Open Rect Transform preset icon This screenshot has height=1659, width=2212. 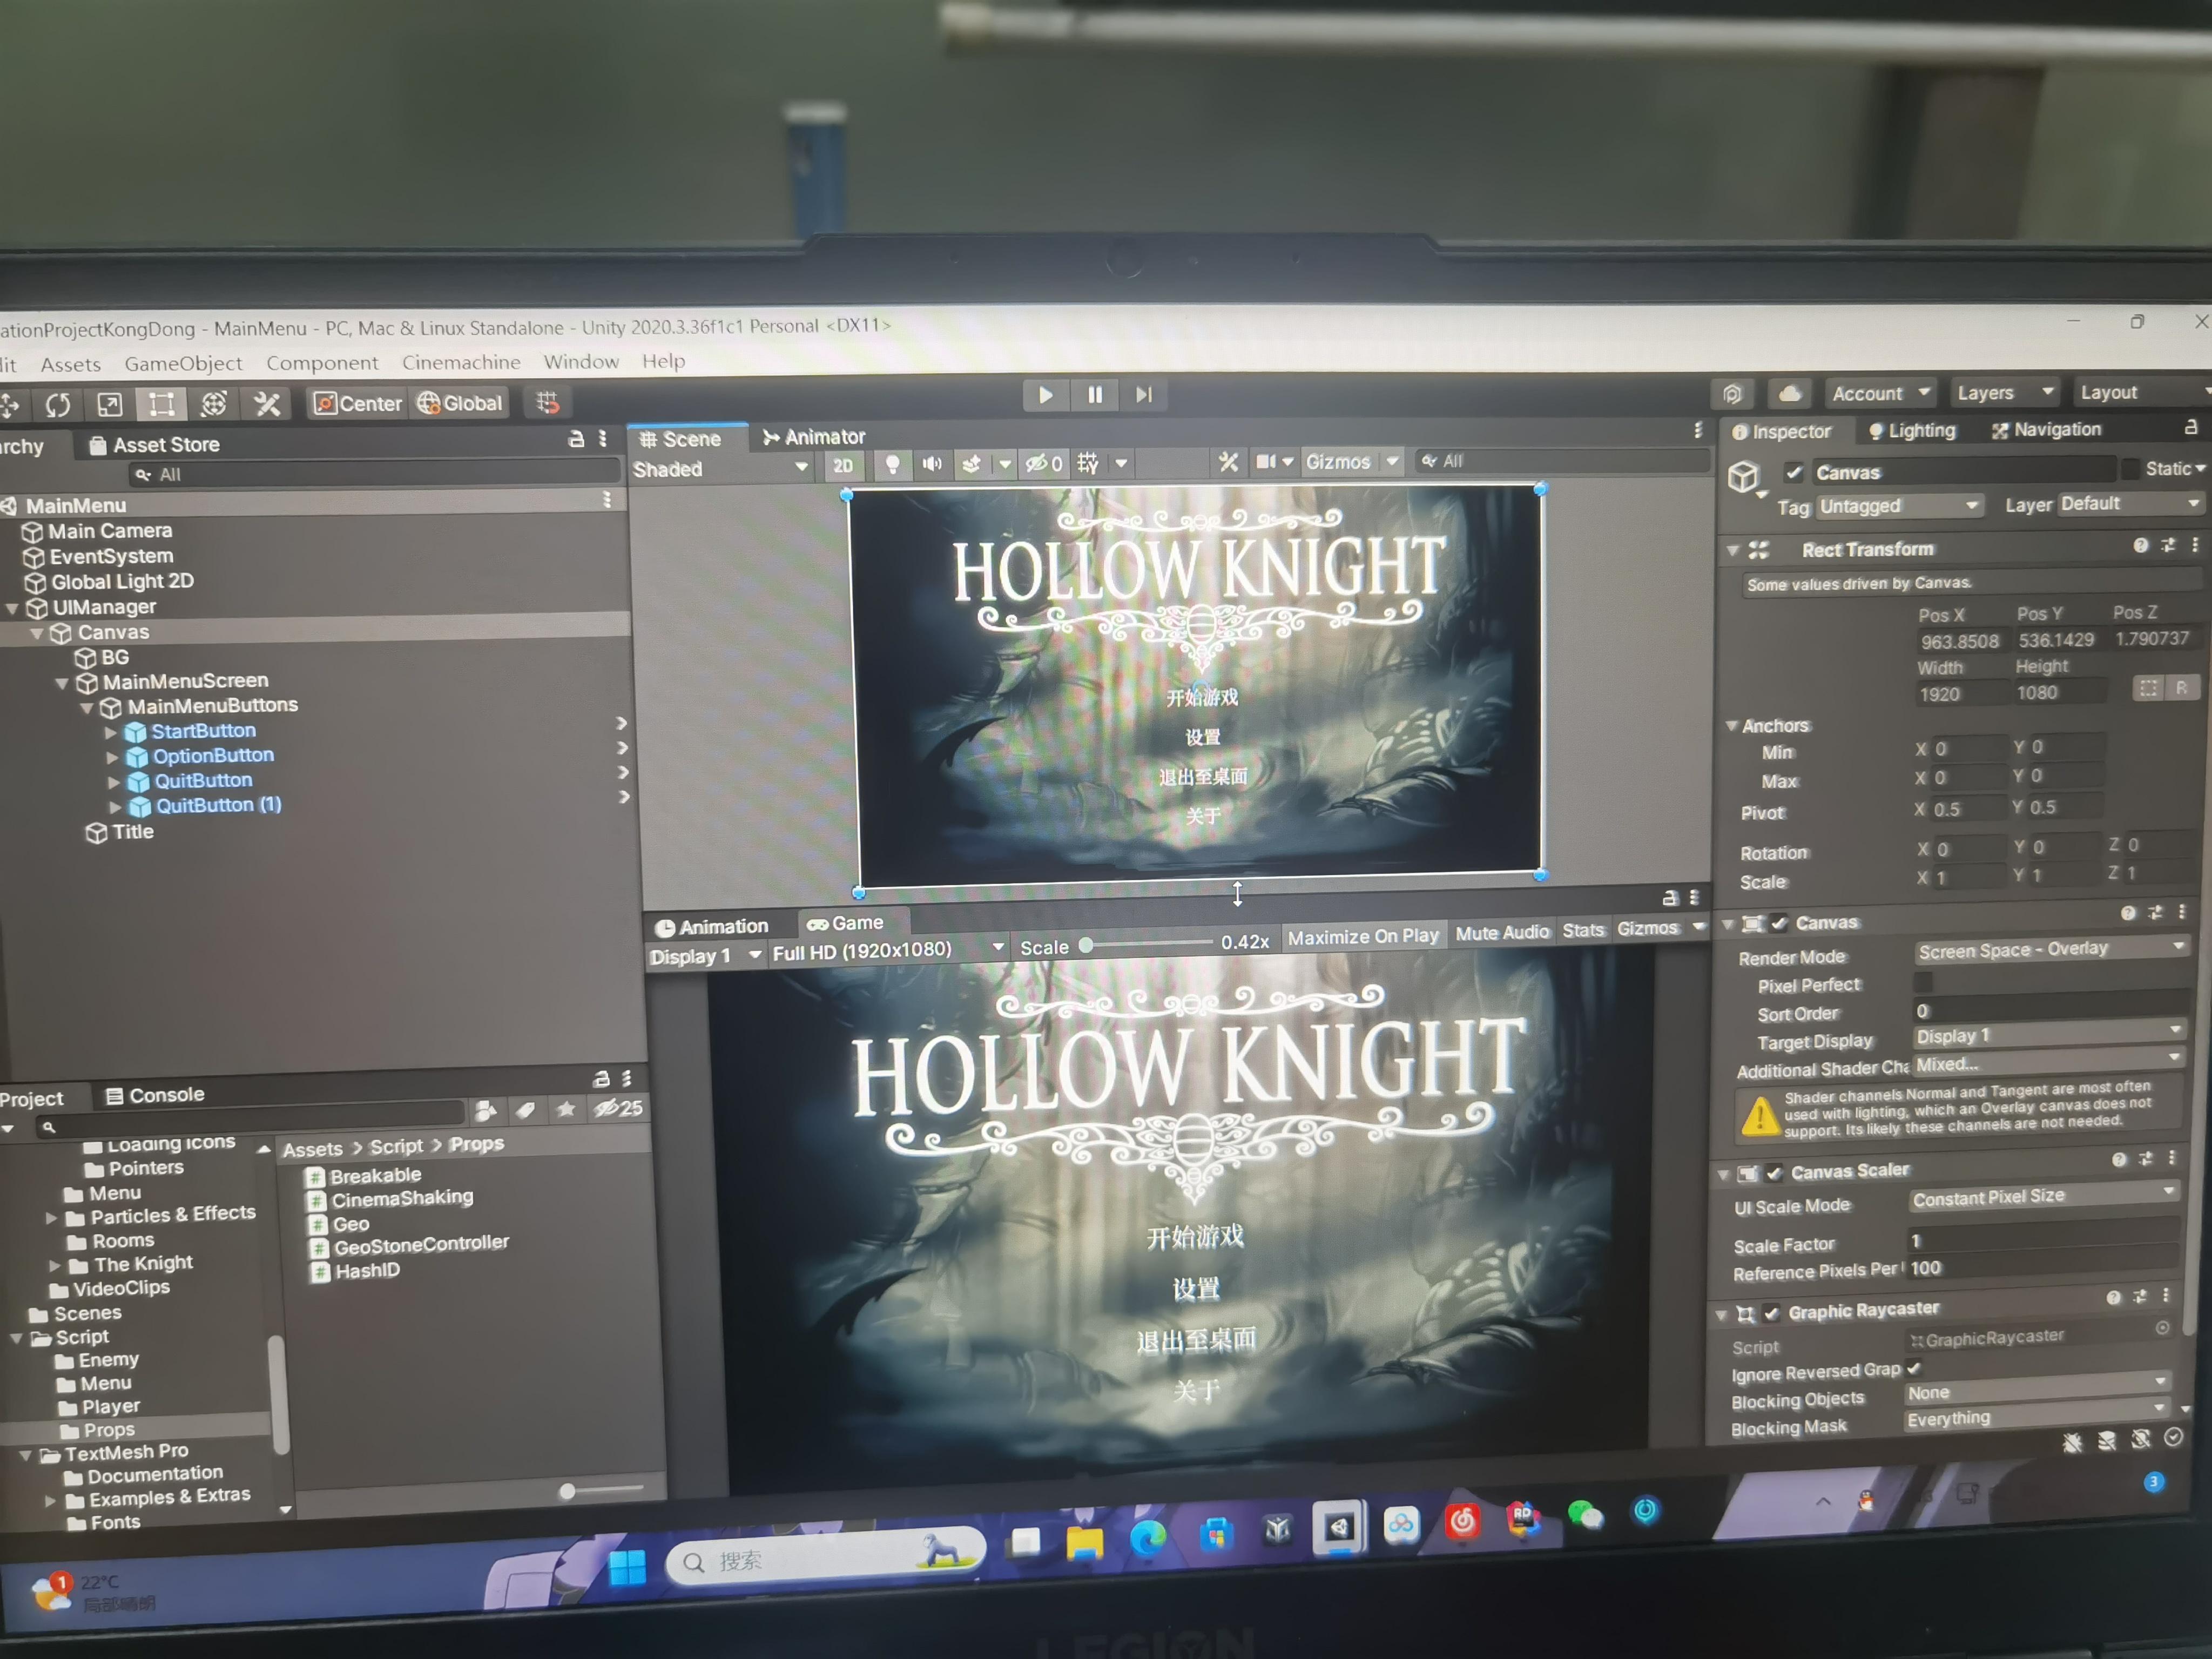point(2168,545)
